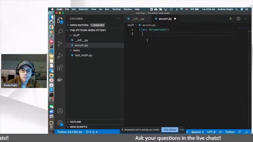The height and width of the screenshot is (142, 253).
Task: Open Chrome from the Dock
Action: (x=51, y=27)
